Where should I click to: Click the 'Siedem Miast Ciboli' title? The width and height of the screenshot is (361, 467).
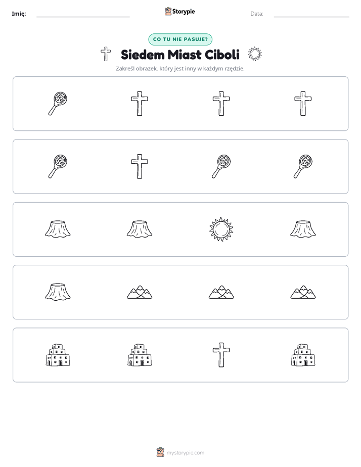click(180, 55)
